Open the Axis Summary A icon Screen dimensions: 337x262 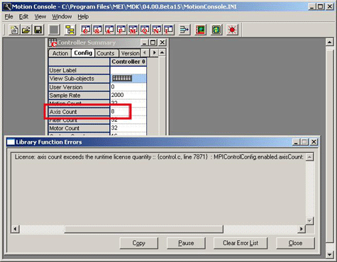pyautogui.click(x=109, y=30)
